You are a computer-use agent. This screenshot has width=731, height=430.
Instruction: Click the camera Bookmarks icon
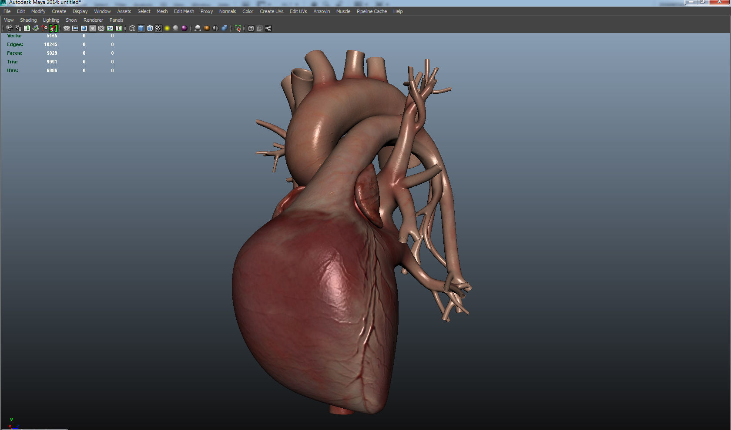pyautogui.click(x=27, y=28)
